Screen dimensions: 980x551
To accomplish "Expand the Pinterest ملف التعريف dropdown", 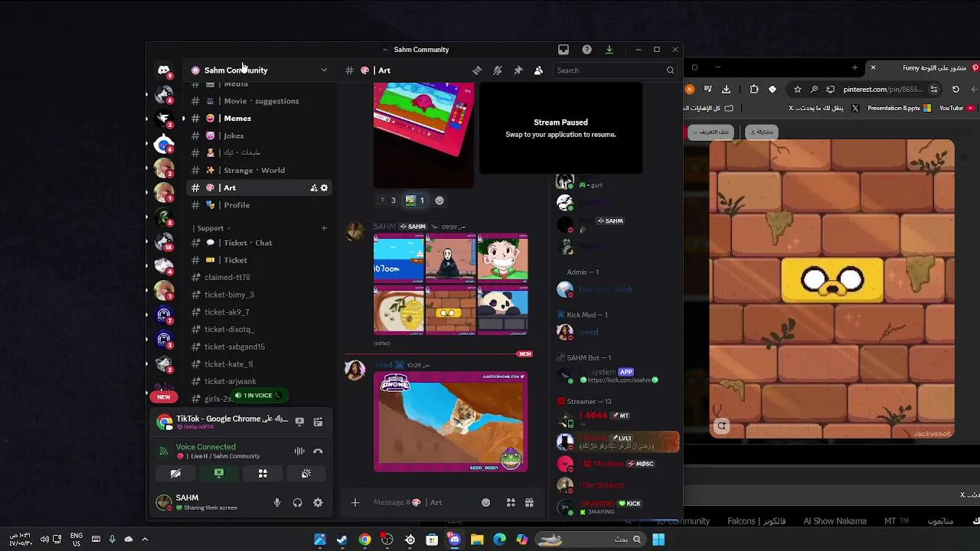I will click(710, 132).
